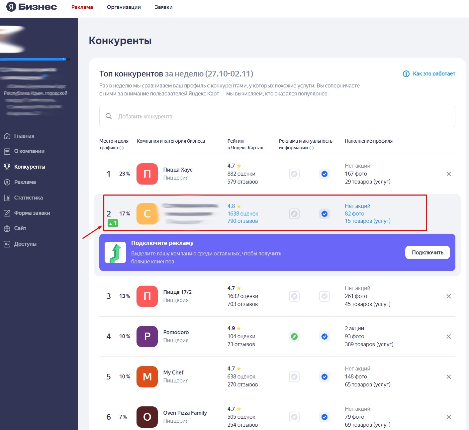
Task: Click the 'Форма заявки' sidebar item
Action: 32,213
